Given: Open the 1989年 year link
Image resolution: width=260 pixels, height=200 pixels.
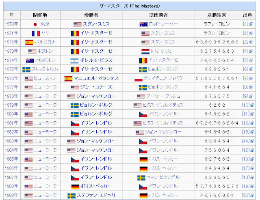Looking at the screenshot, I should pos(11,195).
